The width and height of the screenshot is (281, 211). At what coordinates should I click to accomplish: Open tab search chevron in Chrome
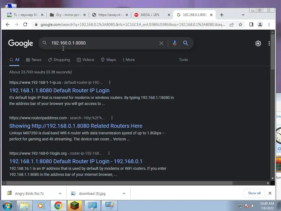[x=243, y=15]
